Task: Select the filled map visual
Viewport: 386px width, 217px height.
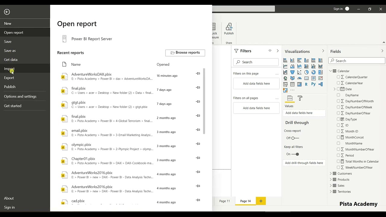Action: [292, 78]
